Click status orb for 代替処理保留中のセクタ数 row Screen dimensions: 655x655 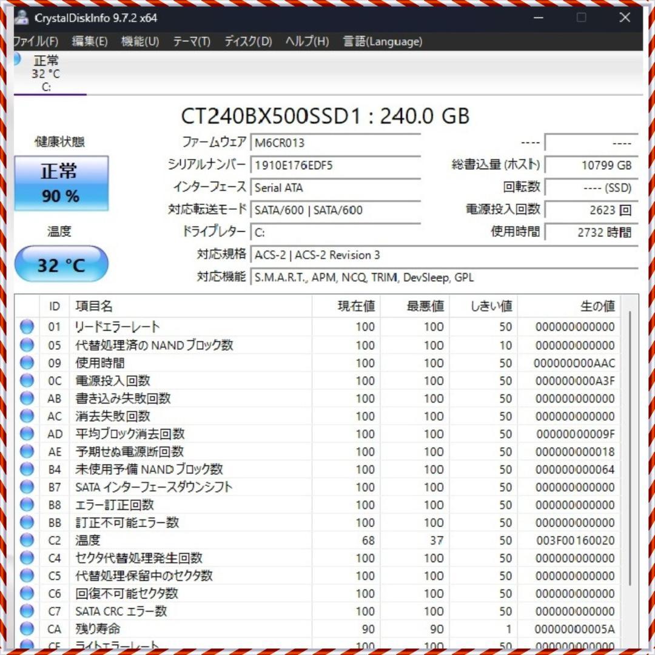(27, 576)
